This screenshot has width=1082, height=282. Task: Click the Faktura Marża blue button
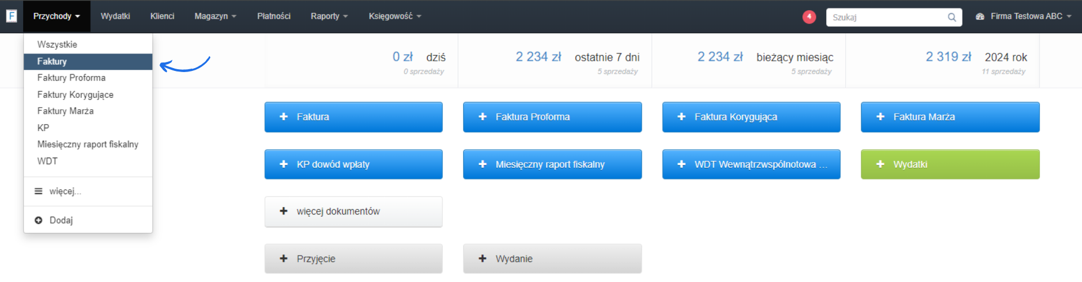tap(950, 117)
